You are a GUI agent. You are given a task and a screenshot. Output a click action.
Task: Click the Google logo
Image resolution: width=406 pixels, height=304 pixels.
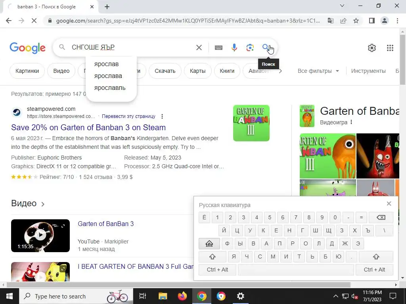pyautogui.click(x=27, y=48)
